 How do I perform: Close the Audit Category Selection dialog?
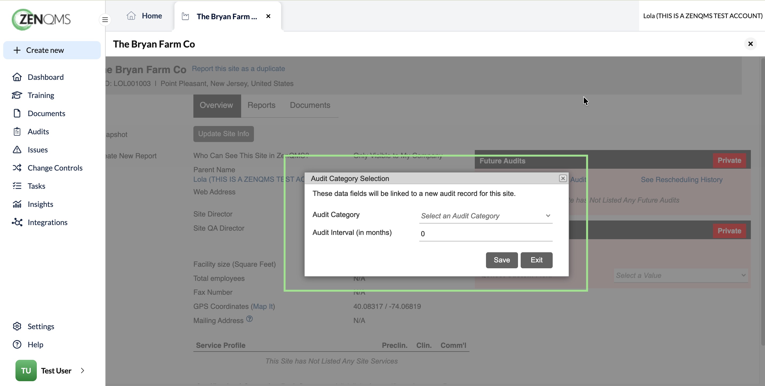563,178
